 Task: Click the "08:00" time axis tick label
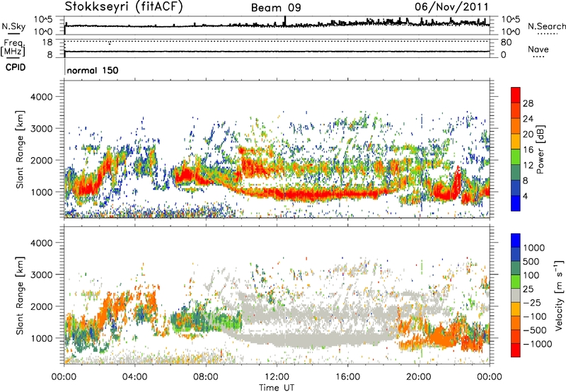206,377
